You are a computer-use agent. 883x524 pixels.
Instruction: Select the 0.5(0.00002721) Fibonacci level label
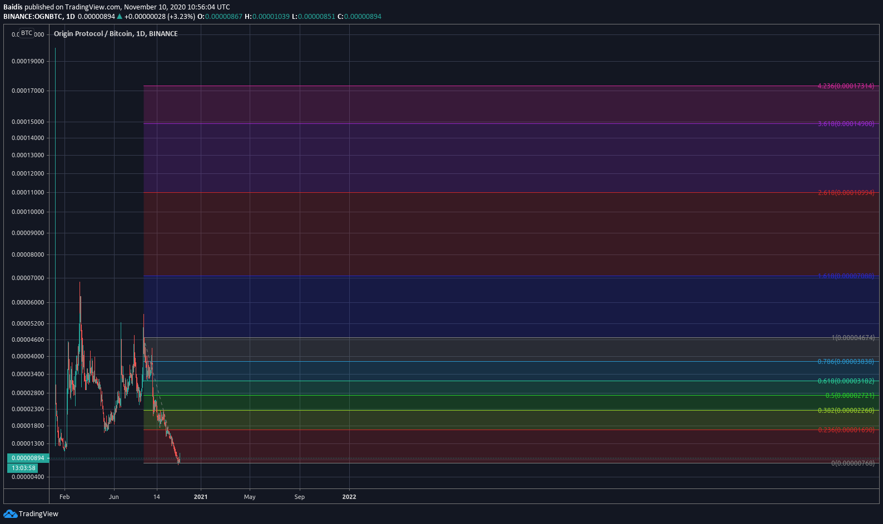pos(850,396)
